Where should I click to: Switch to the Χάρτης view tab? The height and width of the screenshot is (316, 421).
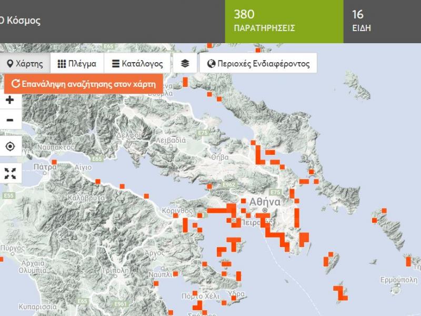pos(25,64)
